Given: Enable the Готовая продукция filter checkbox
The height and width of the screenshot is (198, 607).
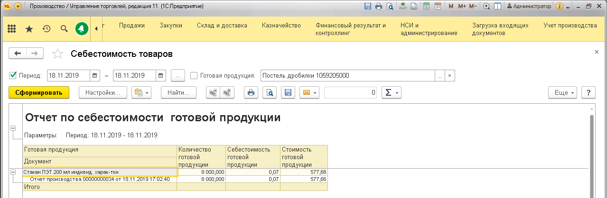Looking at the screenshot, I should click(194, 75).
